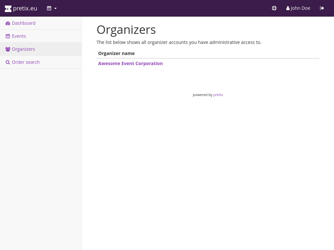Open John Doe account settings
This screenshot has width=334, height=250.
(x=298, y=8)
